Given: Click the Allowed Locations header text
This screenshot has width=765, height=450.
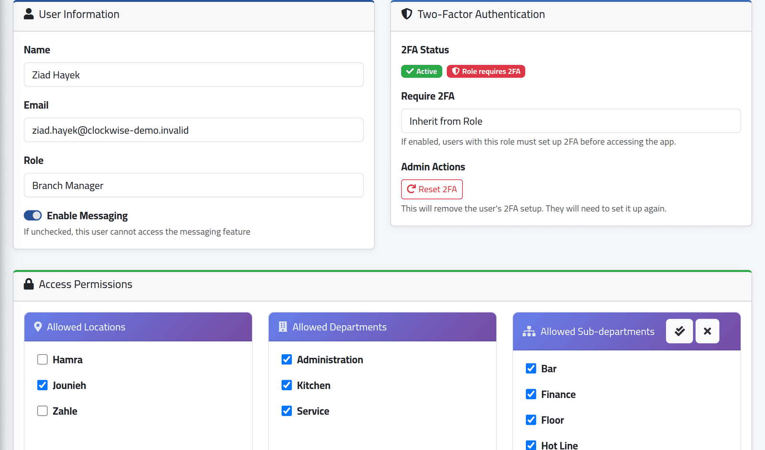Looking at the screenshot, I should [x=86, y=327].
